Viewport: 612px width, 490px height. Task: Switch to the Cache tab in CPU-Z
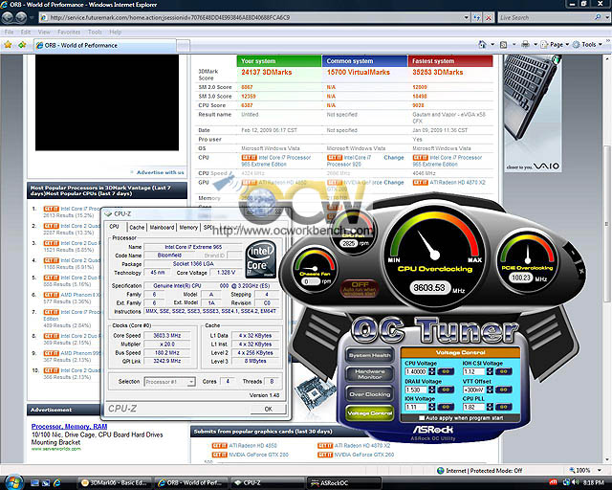(137, 228)
